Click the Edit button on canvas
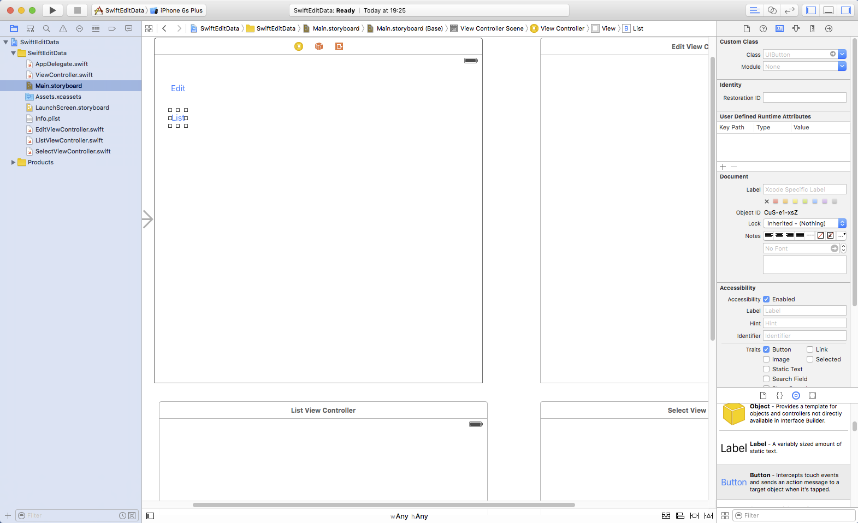This screenshot has width=858, height=523. tap(178, 88)
